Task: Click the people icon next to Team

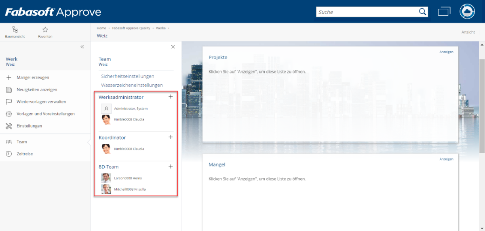Action: 9,142
